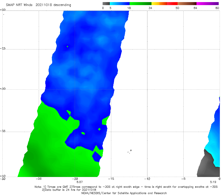Image resolution: width=222 pixels, height=195 pixels.
Task: Click the latitude axis label "-35"
Action: click(3, 131)
